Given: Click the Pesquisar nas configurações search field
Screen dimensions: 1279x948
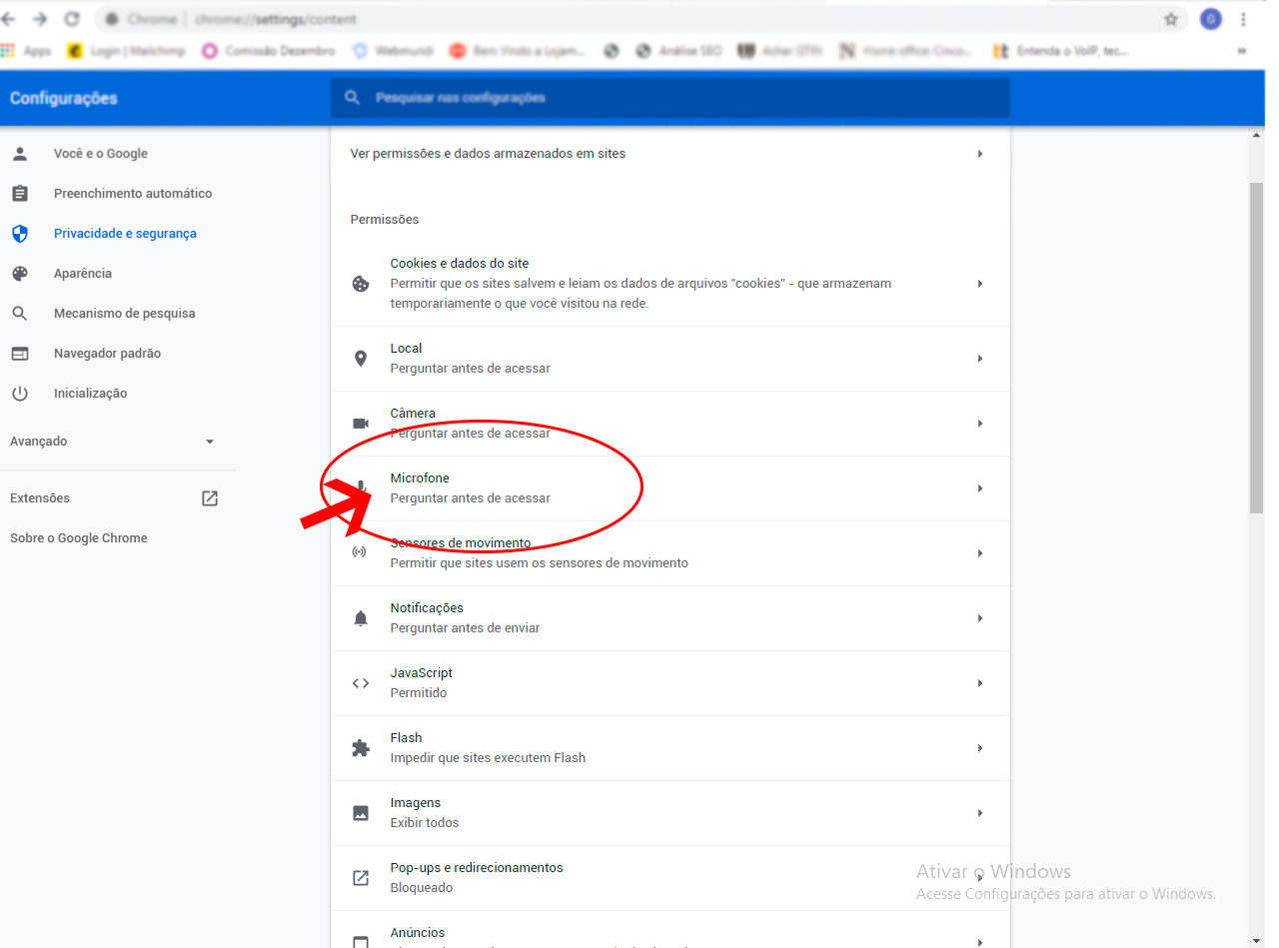Looking at the screenshot, I should coord(669,98).
